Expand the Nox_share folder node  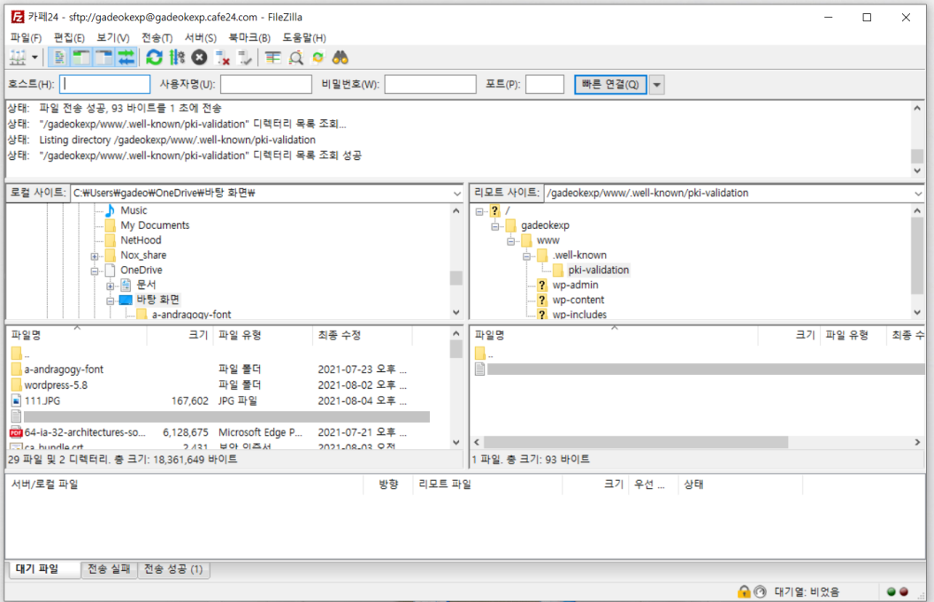tap(95, 256)
